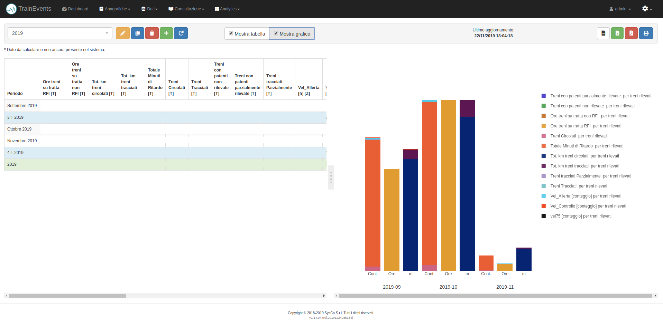This screenshot has height=327, width=663.
Task: Select the green 2019 total row
Action: click(165, 164)
